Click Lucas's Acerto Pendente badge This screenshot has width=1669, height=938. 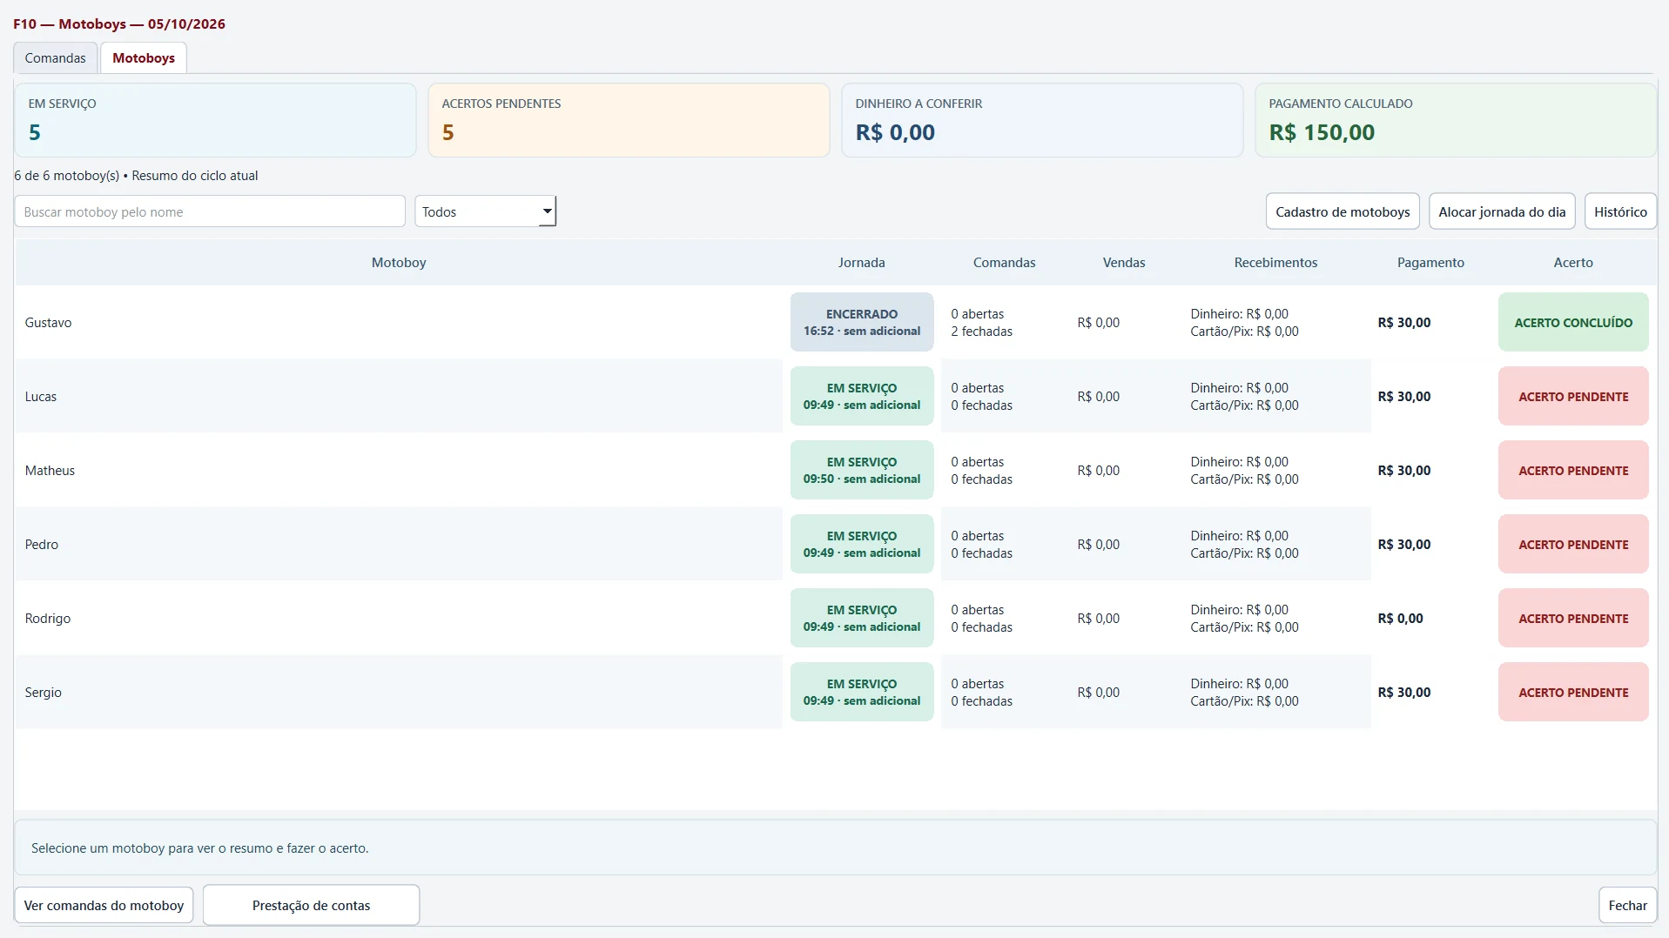click(x=1573, y=396)
